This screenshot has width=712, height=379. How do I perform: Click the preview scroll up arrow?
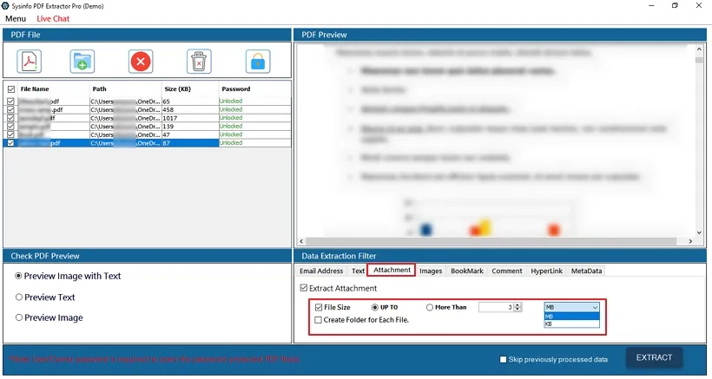[x=699, y=49]
